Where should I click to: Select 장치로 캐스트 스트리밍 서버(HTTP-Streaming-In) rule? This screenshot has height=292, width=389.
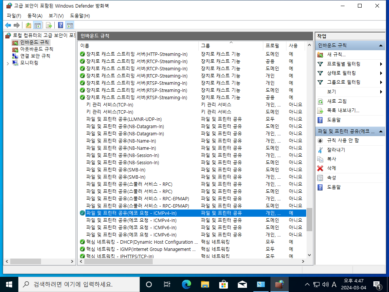point(137,54)
